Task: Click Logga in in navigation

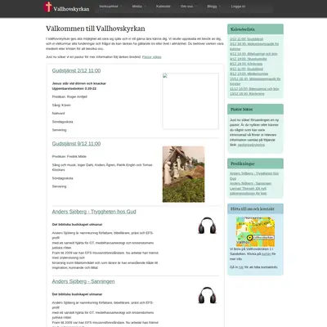Action: 238,7
